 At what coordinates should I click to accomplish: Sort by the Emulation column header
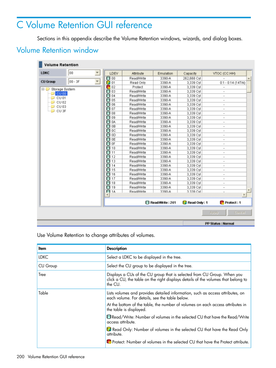point(165,73)
